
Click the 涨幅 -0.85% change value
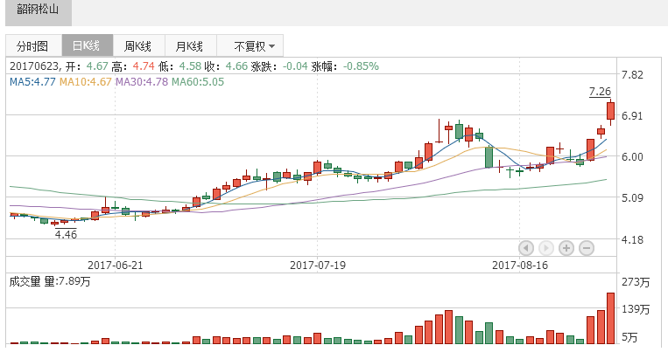point(345,66)
